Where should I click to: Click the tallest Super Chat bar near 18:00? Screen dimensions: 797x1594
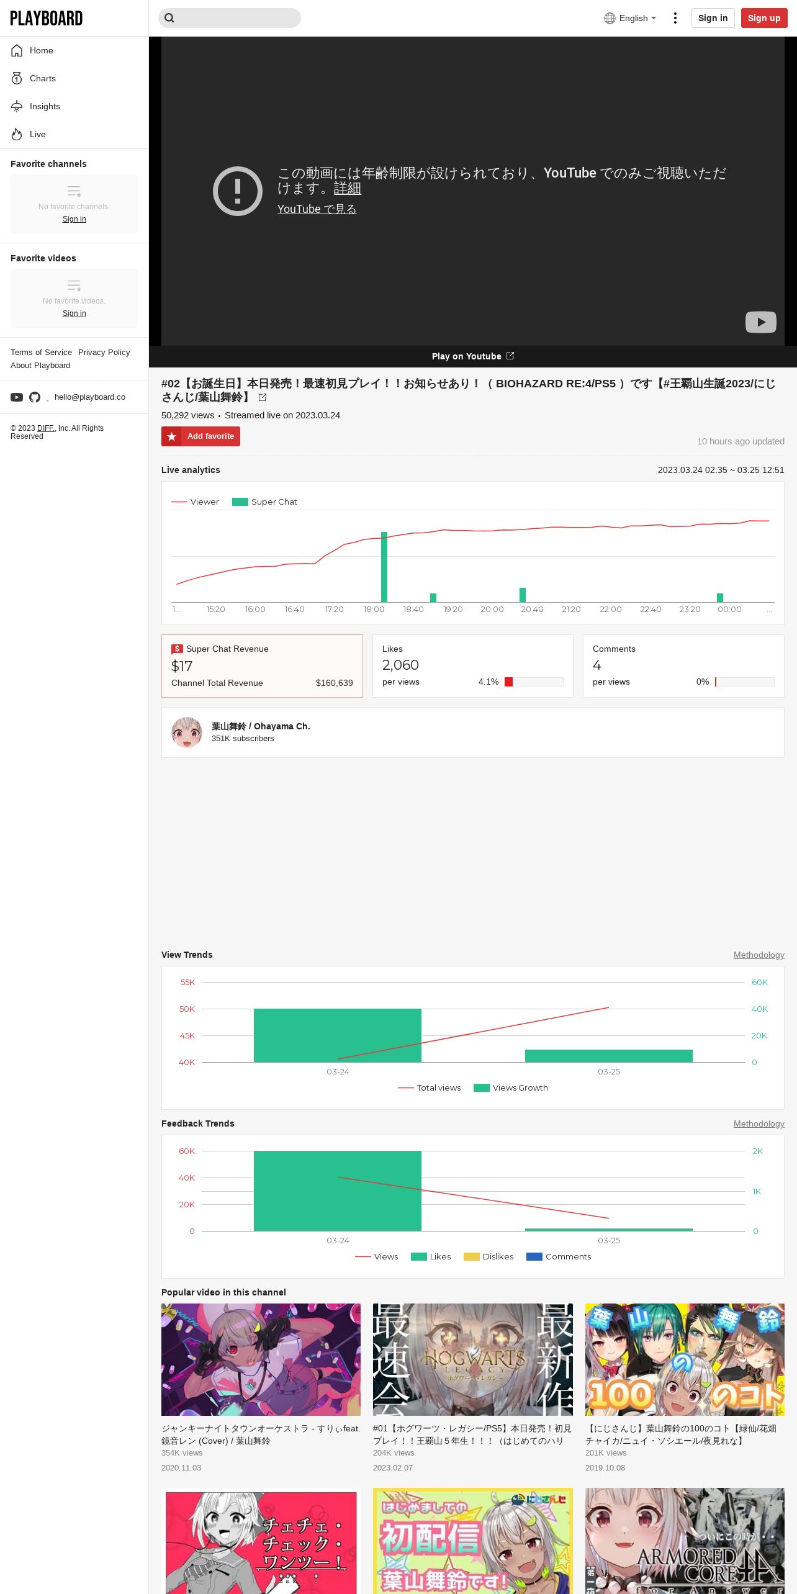(x=384, y=567)
